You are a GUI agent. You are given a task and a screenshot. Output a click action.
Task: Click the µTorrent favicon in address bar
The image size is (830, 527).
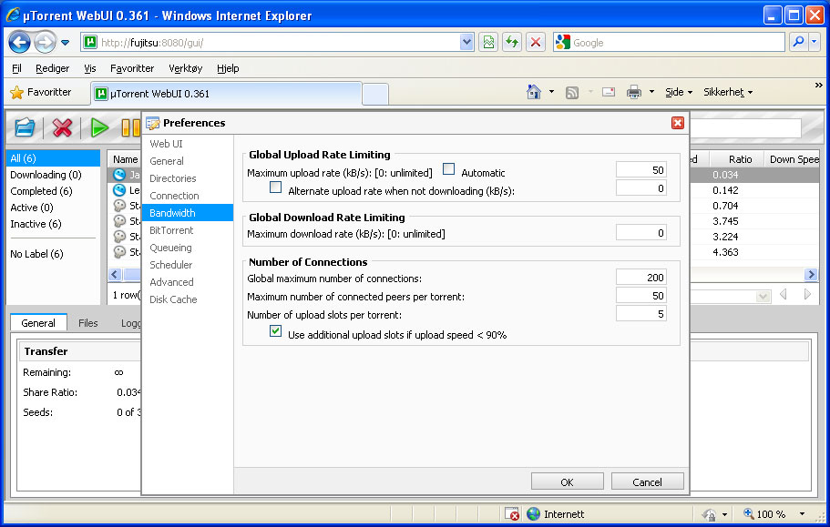point(90,42)
